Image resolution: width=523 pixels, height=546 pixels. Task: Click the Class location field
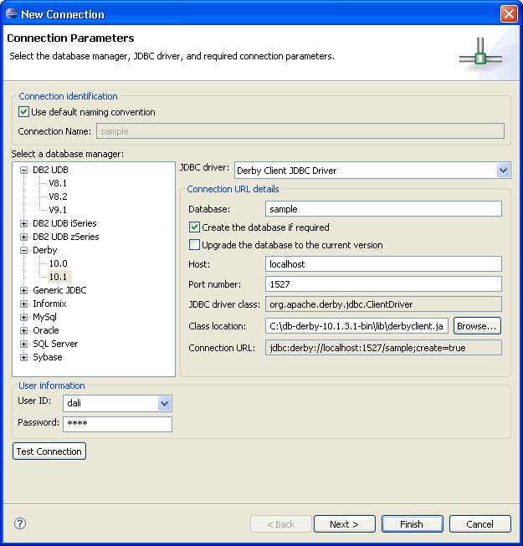[356, 326]
